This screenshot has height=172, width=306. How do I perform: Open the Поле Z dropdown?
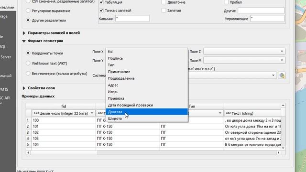(244, 51)
